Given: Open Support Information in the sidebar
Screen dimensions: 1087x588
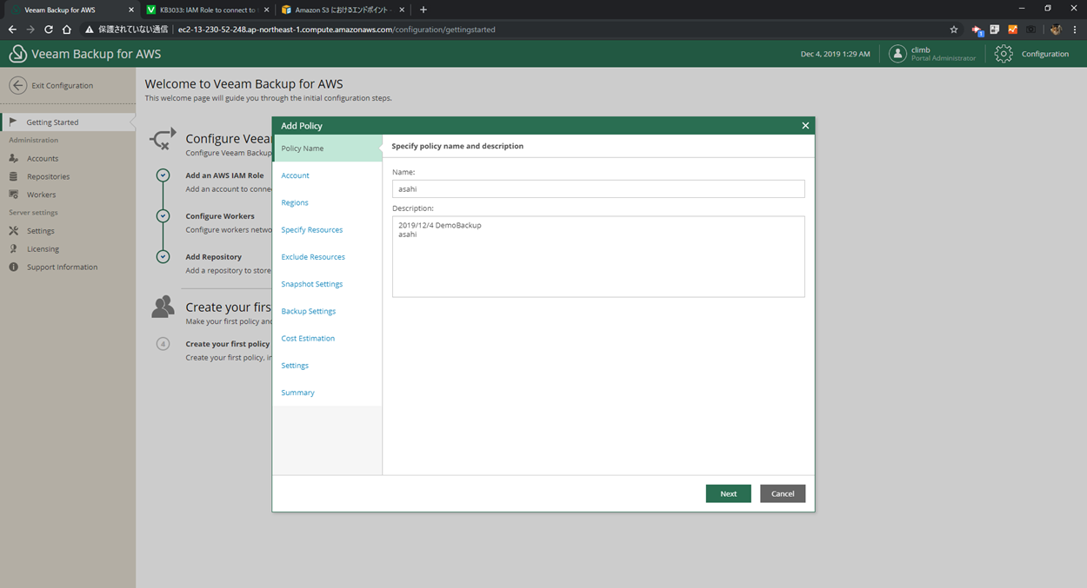Looking at the screenshot, I should [62, 268].
